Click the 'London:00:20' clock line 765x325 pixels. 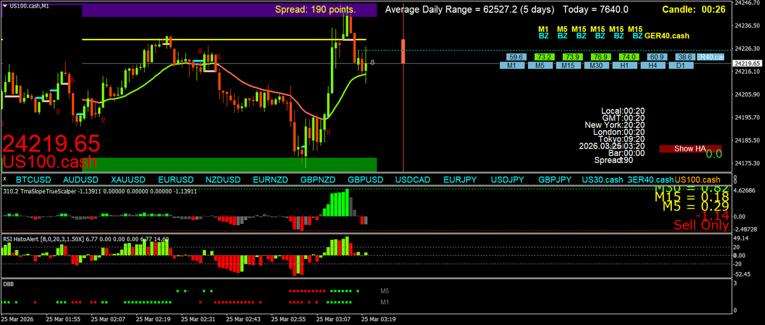pos(618,132)
